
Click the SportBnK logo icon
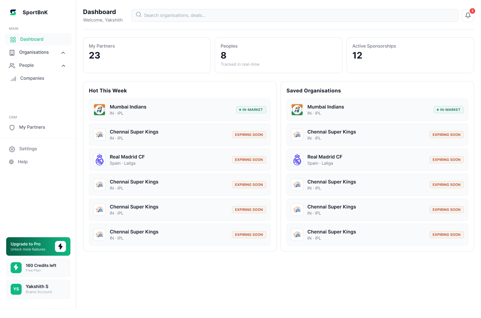[x=13, y=12]
